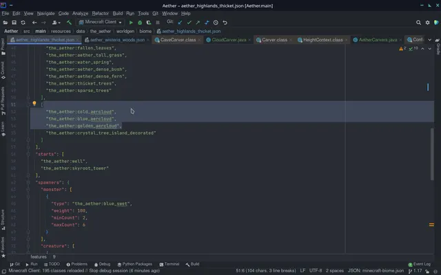Git update project blue arrow icon
Screen dimensions: 441x275
click(x=180, y=23)
